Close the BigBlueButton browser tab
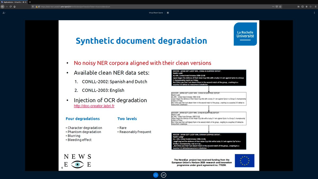318x179 pixels. click(25, 2)
